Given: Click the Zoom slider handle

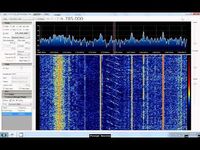Looking at the screenshot, I should click(x=195, y=43).
